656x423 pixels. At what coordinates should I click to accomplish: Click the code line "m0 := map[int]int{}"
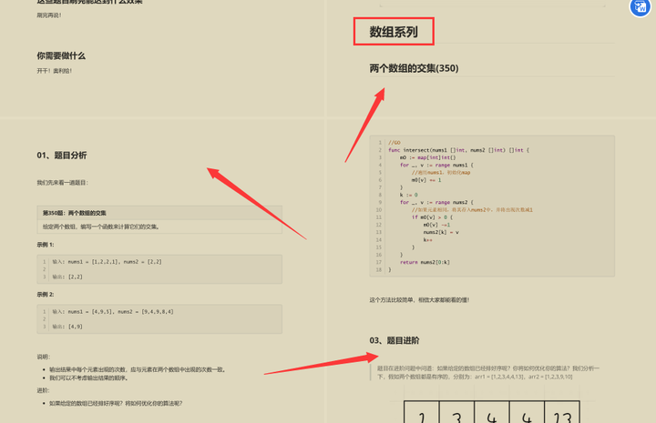click(x=427, y=157)
